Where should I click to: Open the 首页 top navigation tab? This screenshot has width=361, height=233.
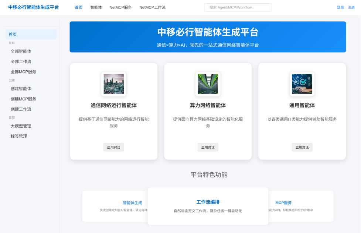click(79, 7)
